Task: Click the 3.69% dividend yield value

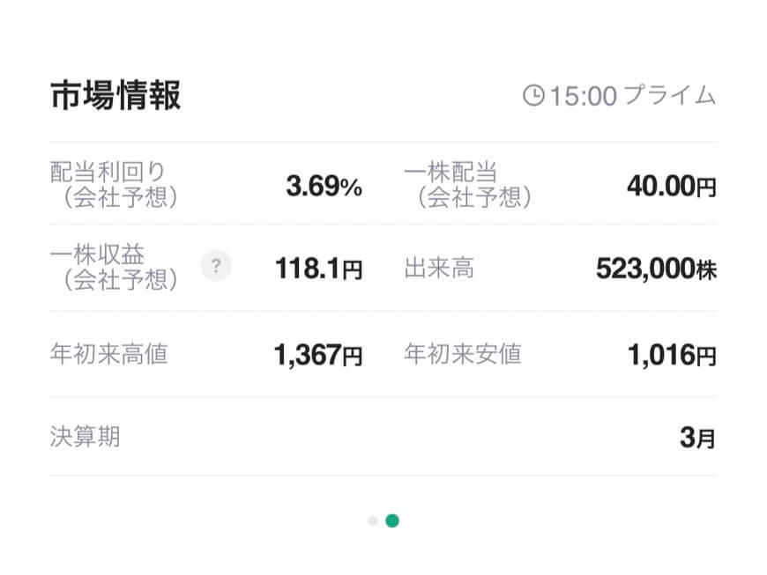Action: (324, 186)
